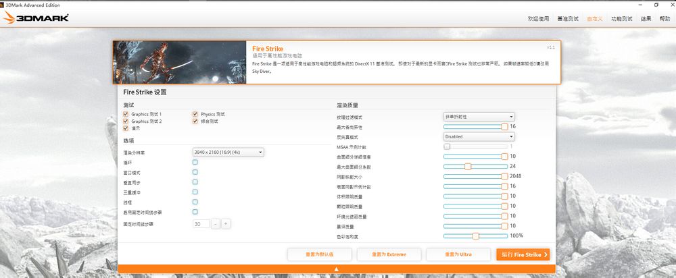Click the 渲染质量 (Rendering quality) section heading
676x278 pixels.
pos(347,105)
